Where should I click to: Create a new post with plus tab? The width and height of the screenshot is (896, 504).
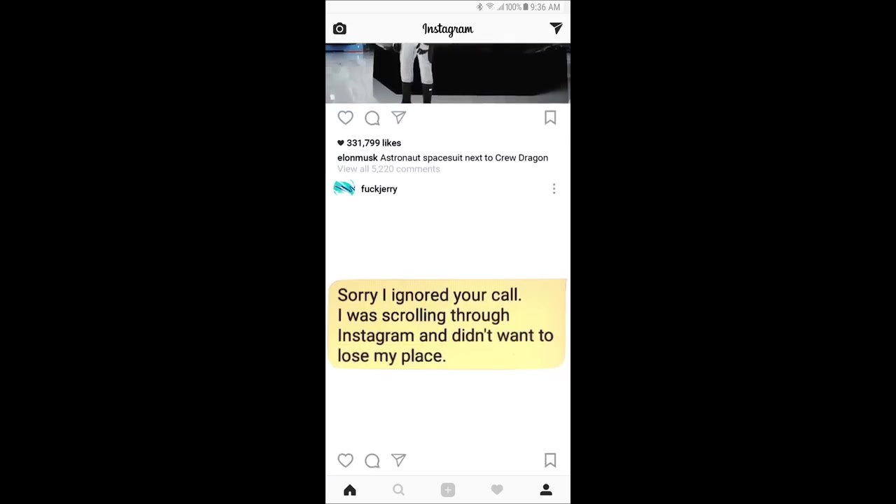point(448,490)
